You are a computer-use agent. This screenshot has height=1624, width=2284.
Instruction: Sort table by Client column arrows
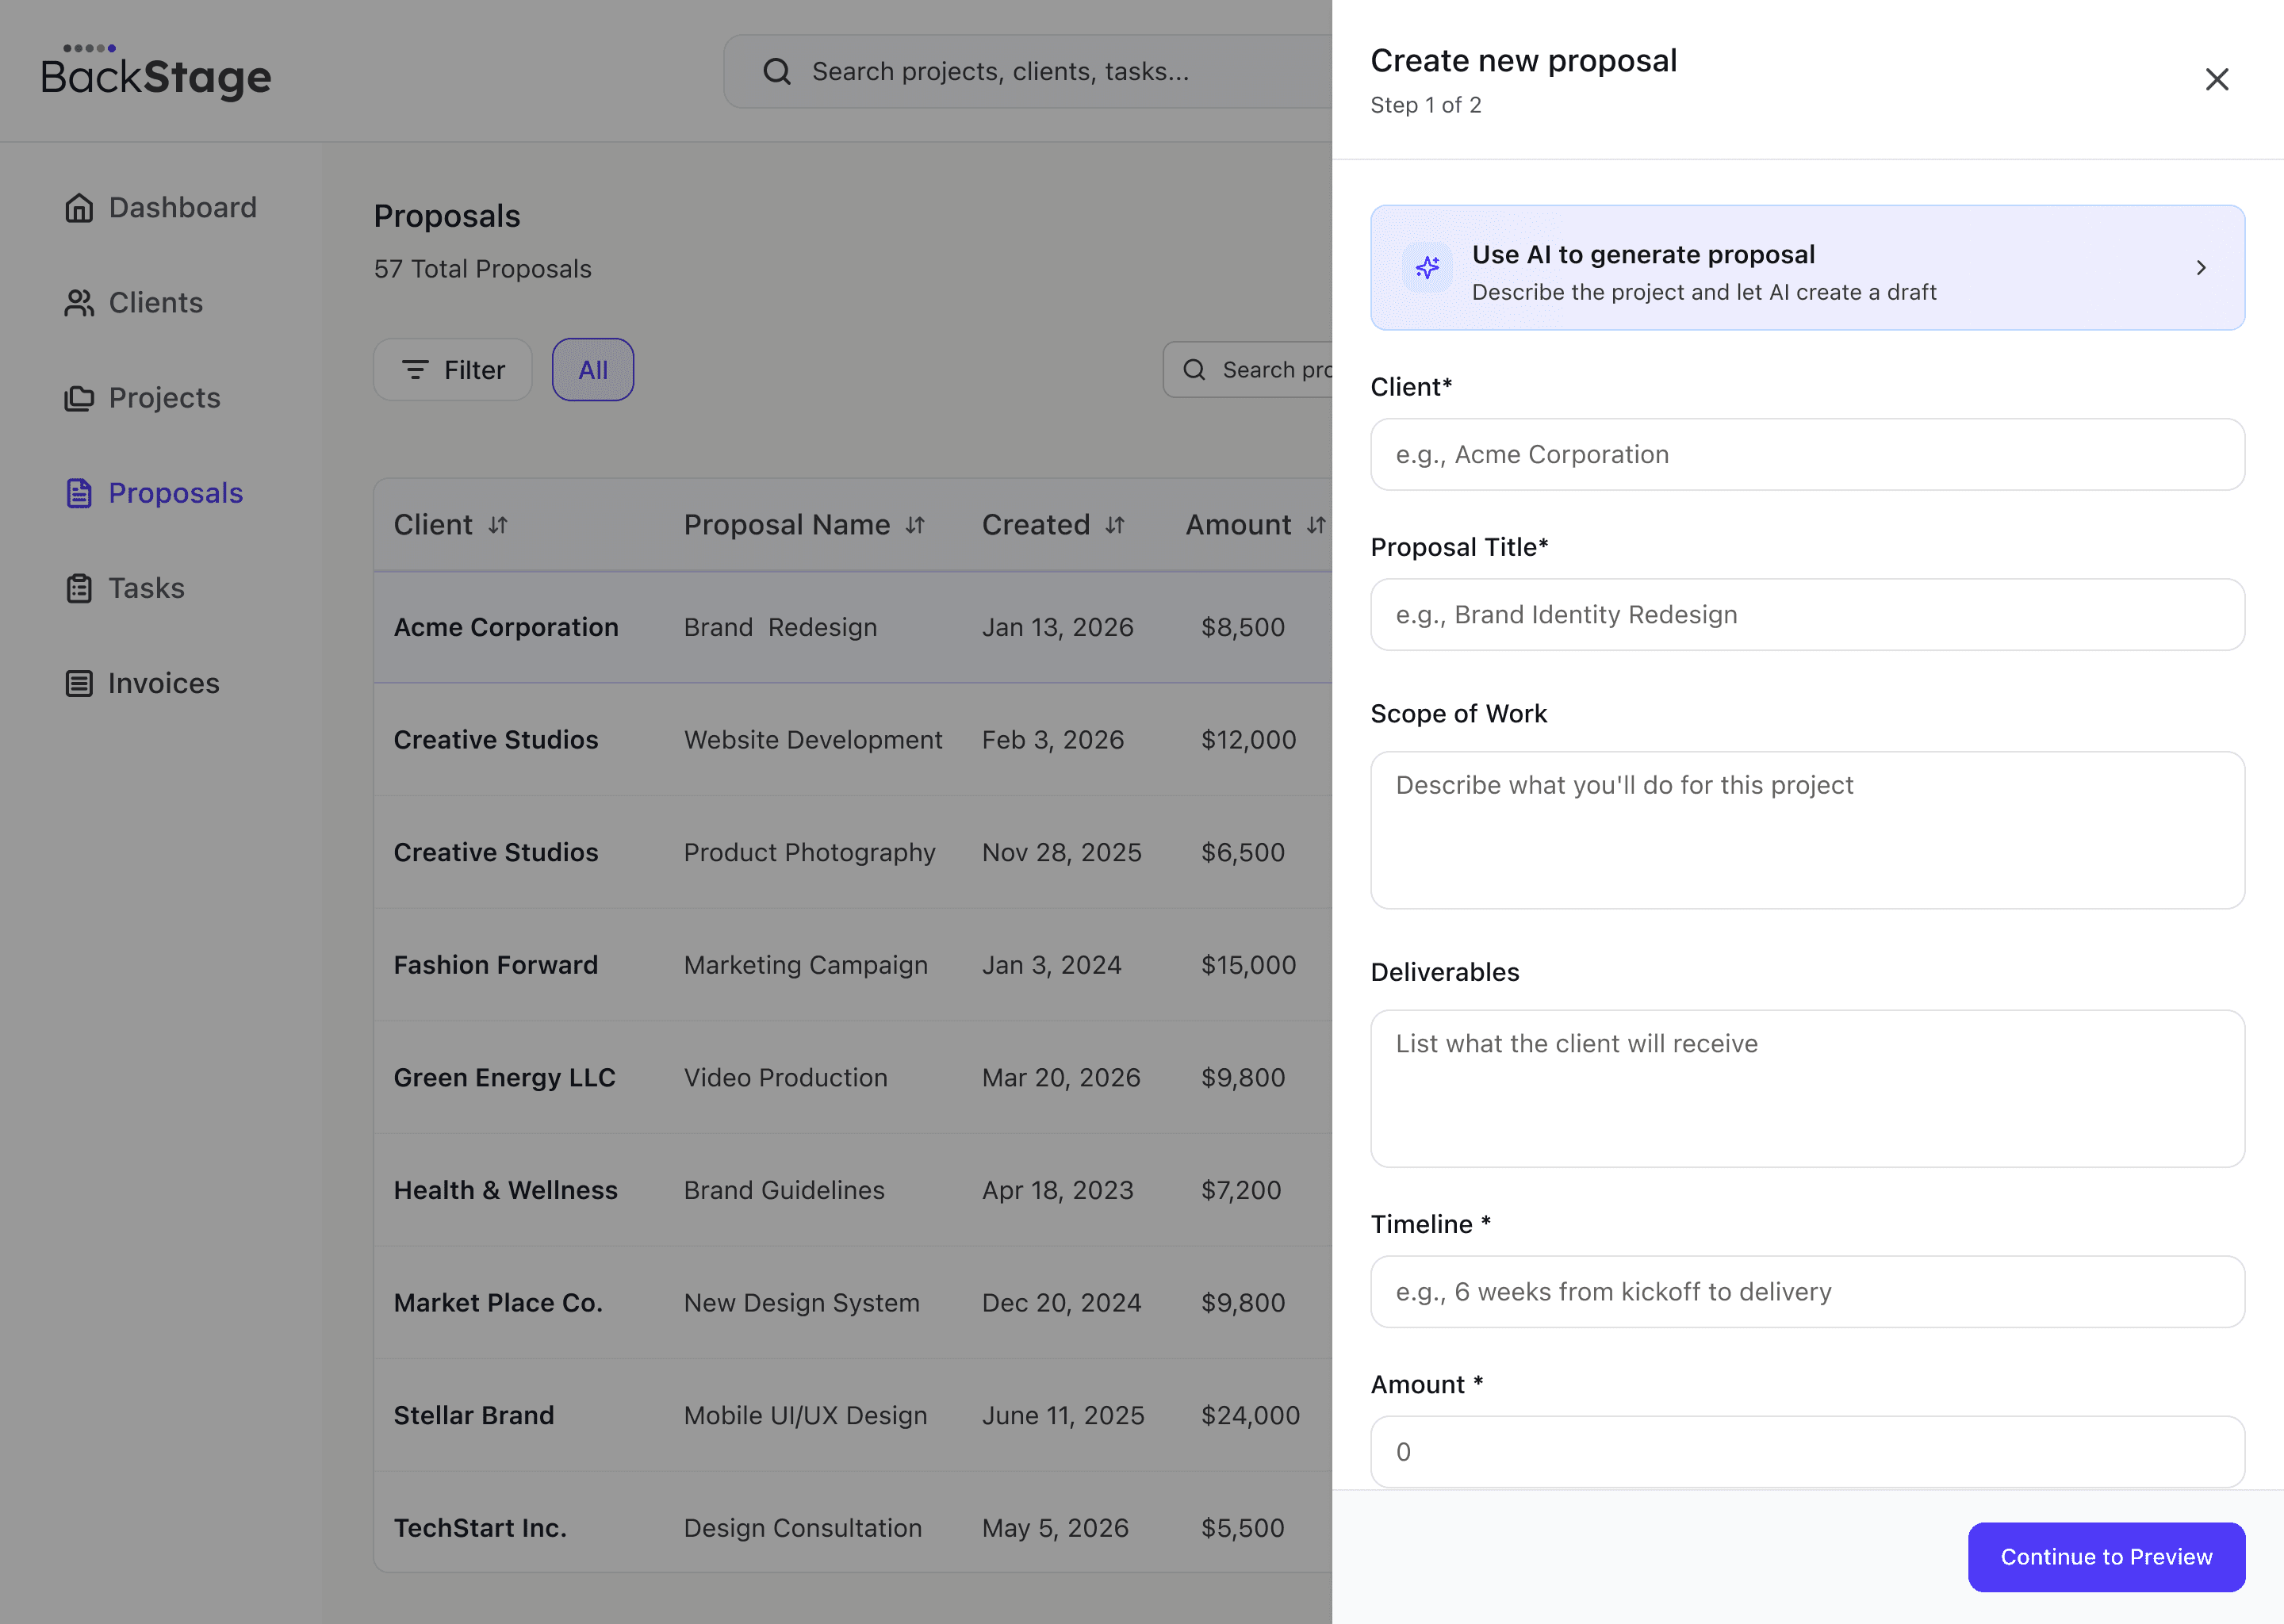[x=498, y=525]
